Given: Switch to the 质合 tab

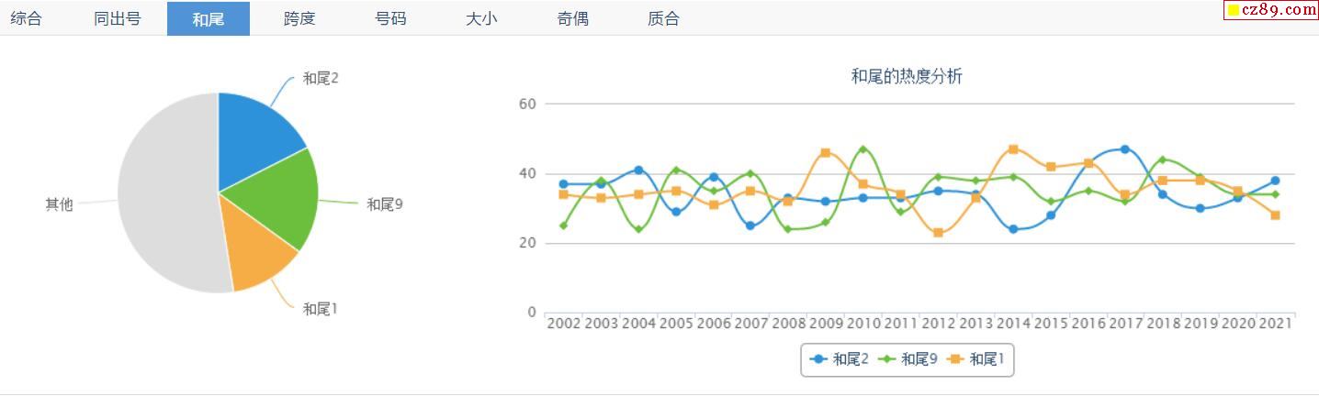Looking at the screenshot, I should click(x=663, y=18).
